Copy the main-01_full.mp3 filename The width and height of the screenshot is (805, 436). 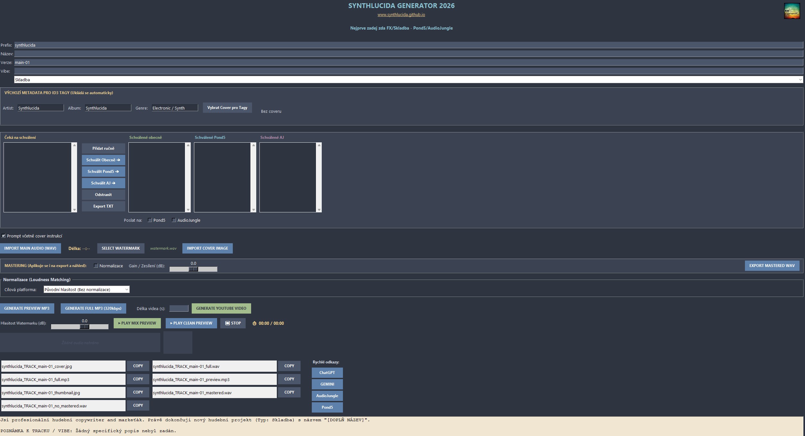138,379
